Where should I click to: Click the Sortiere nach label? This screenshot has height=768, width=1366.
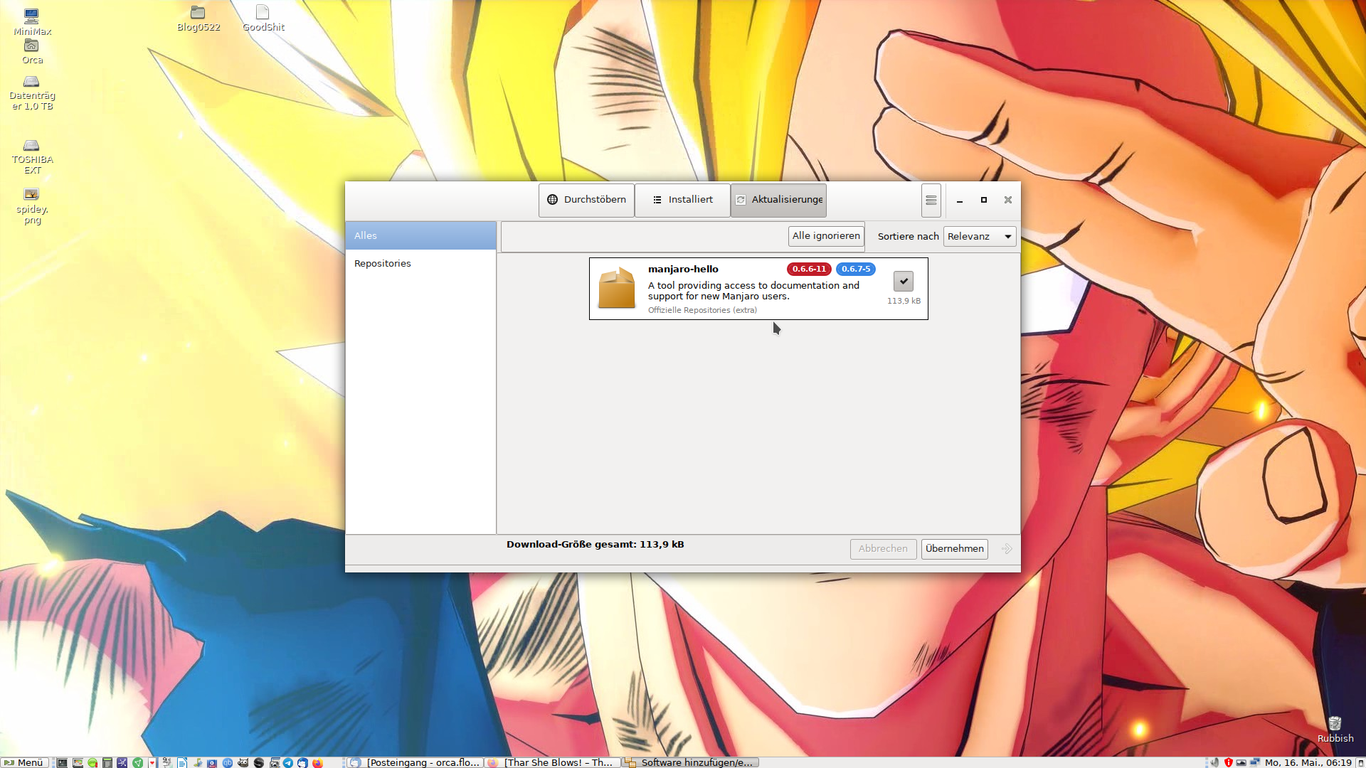(908, 236)
